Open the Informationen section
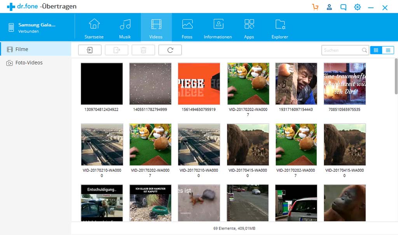The image size is (398, 235). (218, 27)
